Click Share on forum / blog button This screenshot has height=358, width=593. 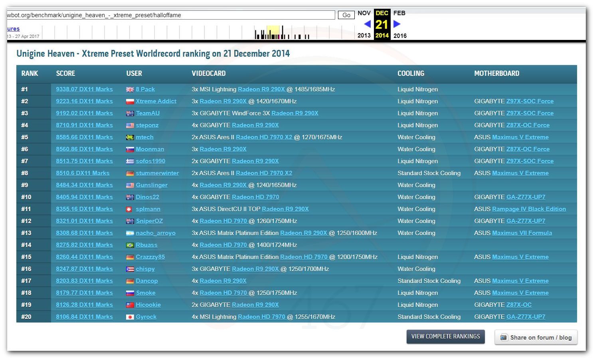536,337
